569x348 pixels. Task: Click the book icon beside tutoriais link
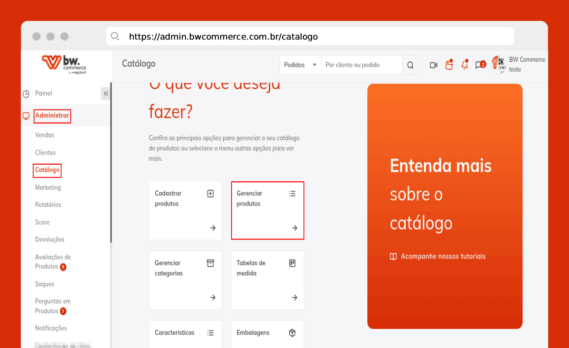point(393,257)
